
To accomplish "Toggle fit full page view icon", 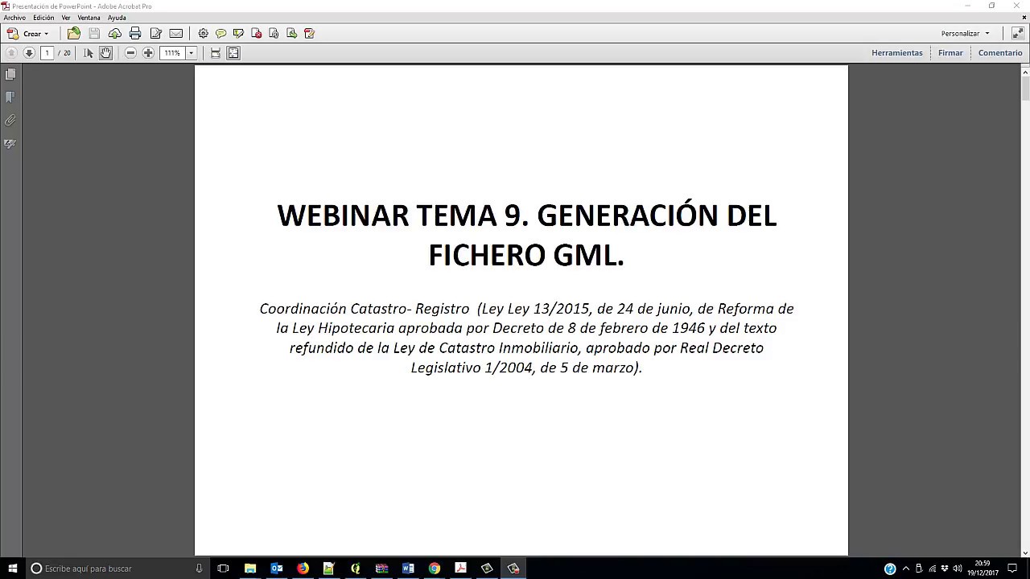I will [233, 52].
